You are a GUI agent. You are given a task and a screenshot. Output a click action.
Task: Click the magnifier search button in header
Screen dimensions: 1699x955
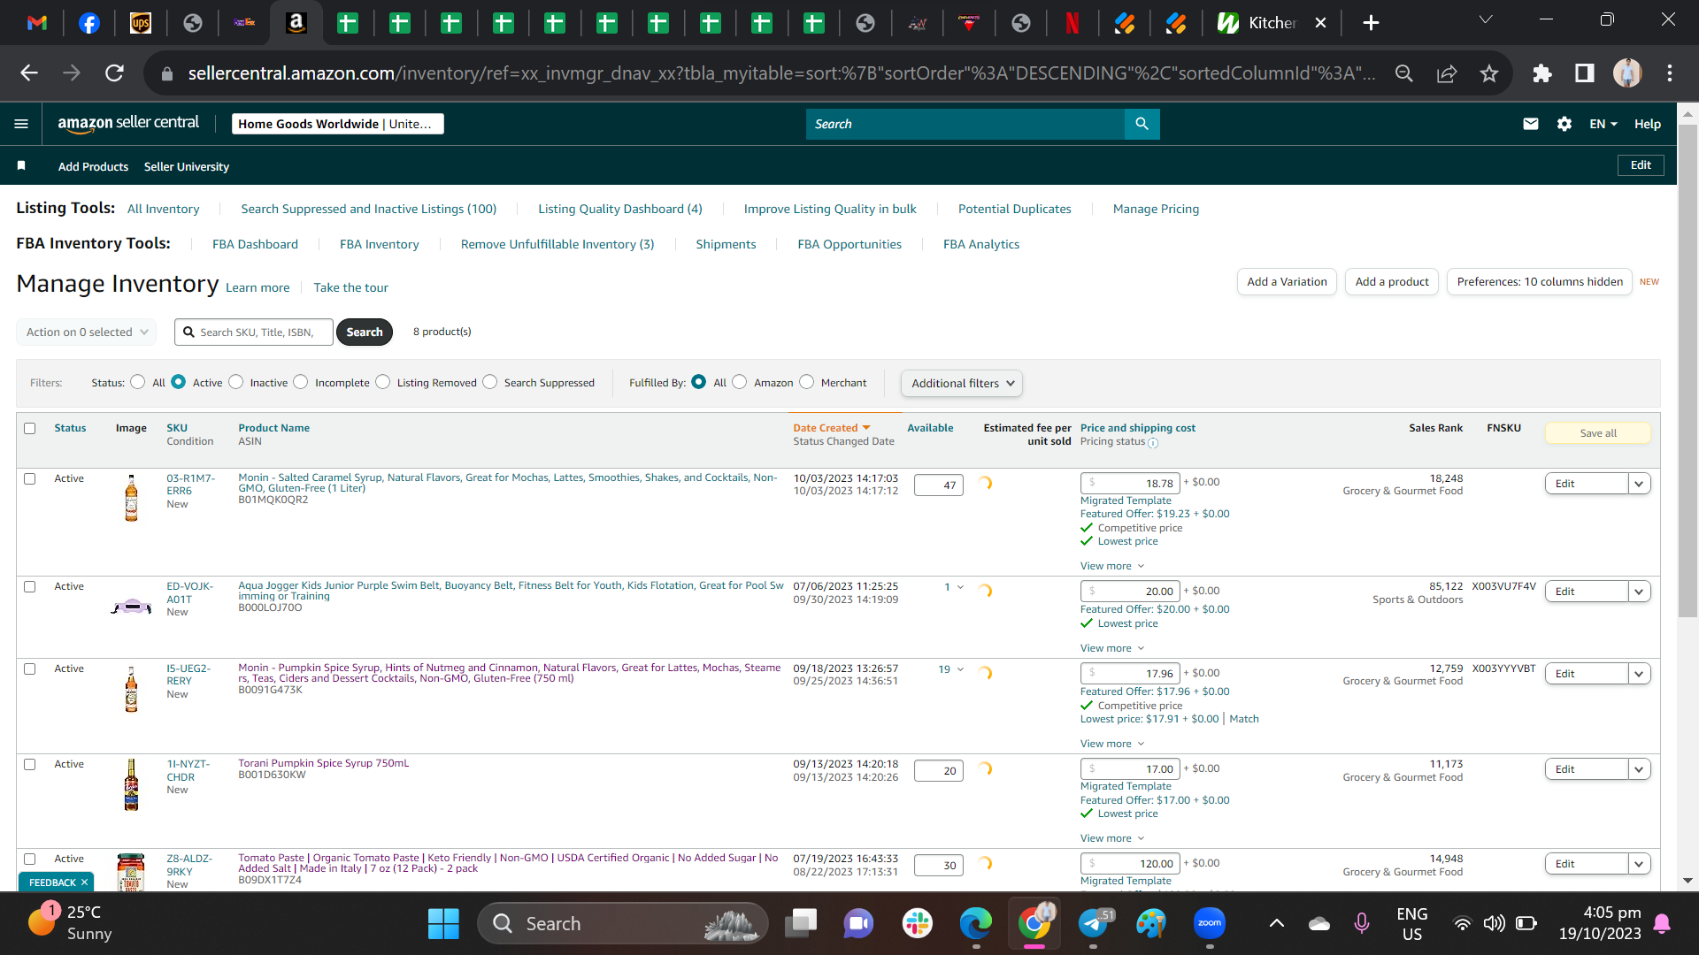pyautogui.click(x=1142, y=124)
